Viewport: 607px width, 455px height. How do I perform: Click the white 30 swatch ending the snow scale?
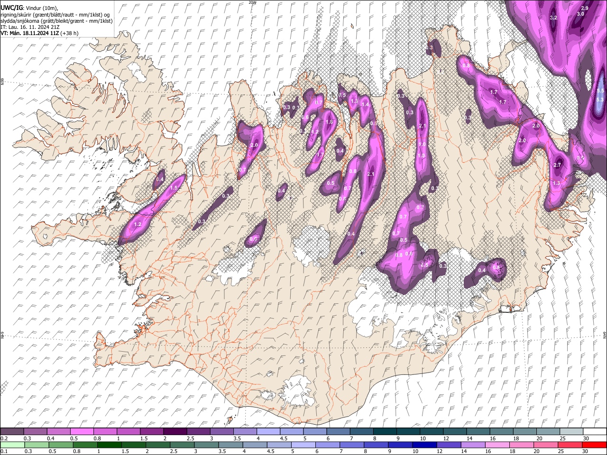[595, 432]
